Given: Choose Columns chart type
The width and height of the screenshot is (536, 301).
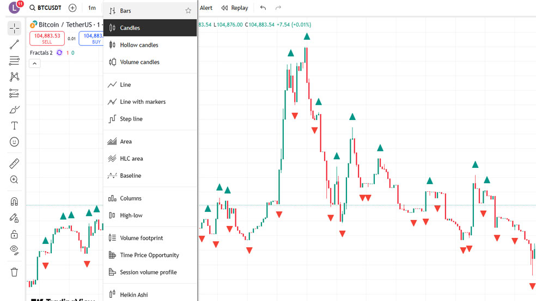Looking at the screenshot, I should (x=150, y=198).
